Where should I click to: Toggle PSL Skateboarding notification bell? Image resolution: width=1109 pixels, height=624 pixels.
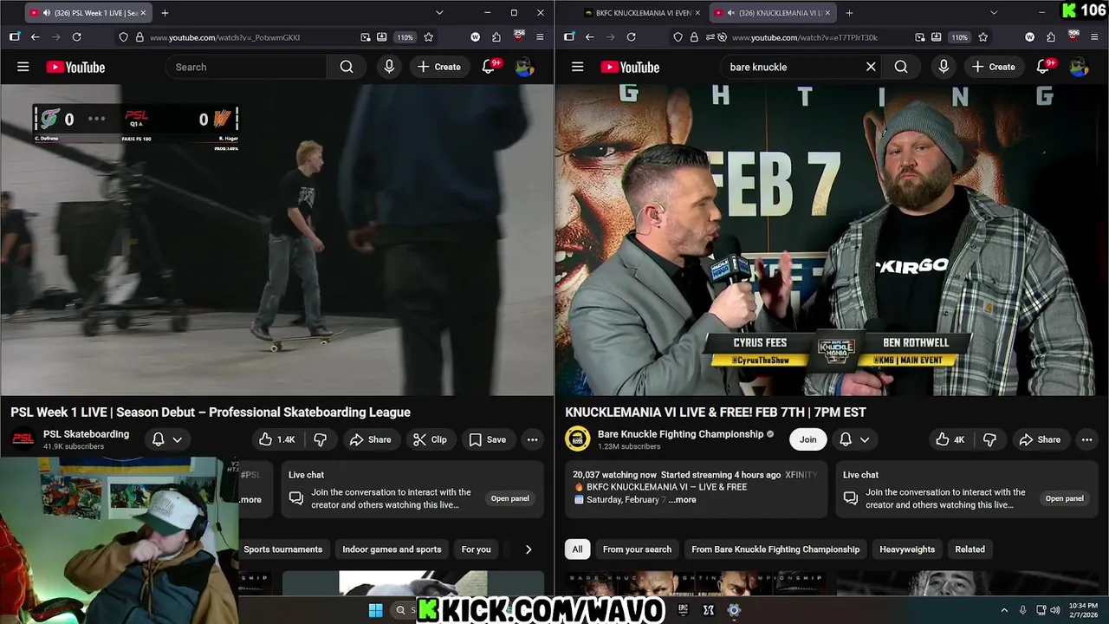pyautogui.click(x=159, y=439)
